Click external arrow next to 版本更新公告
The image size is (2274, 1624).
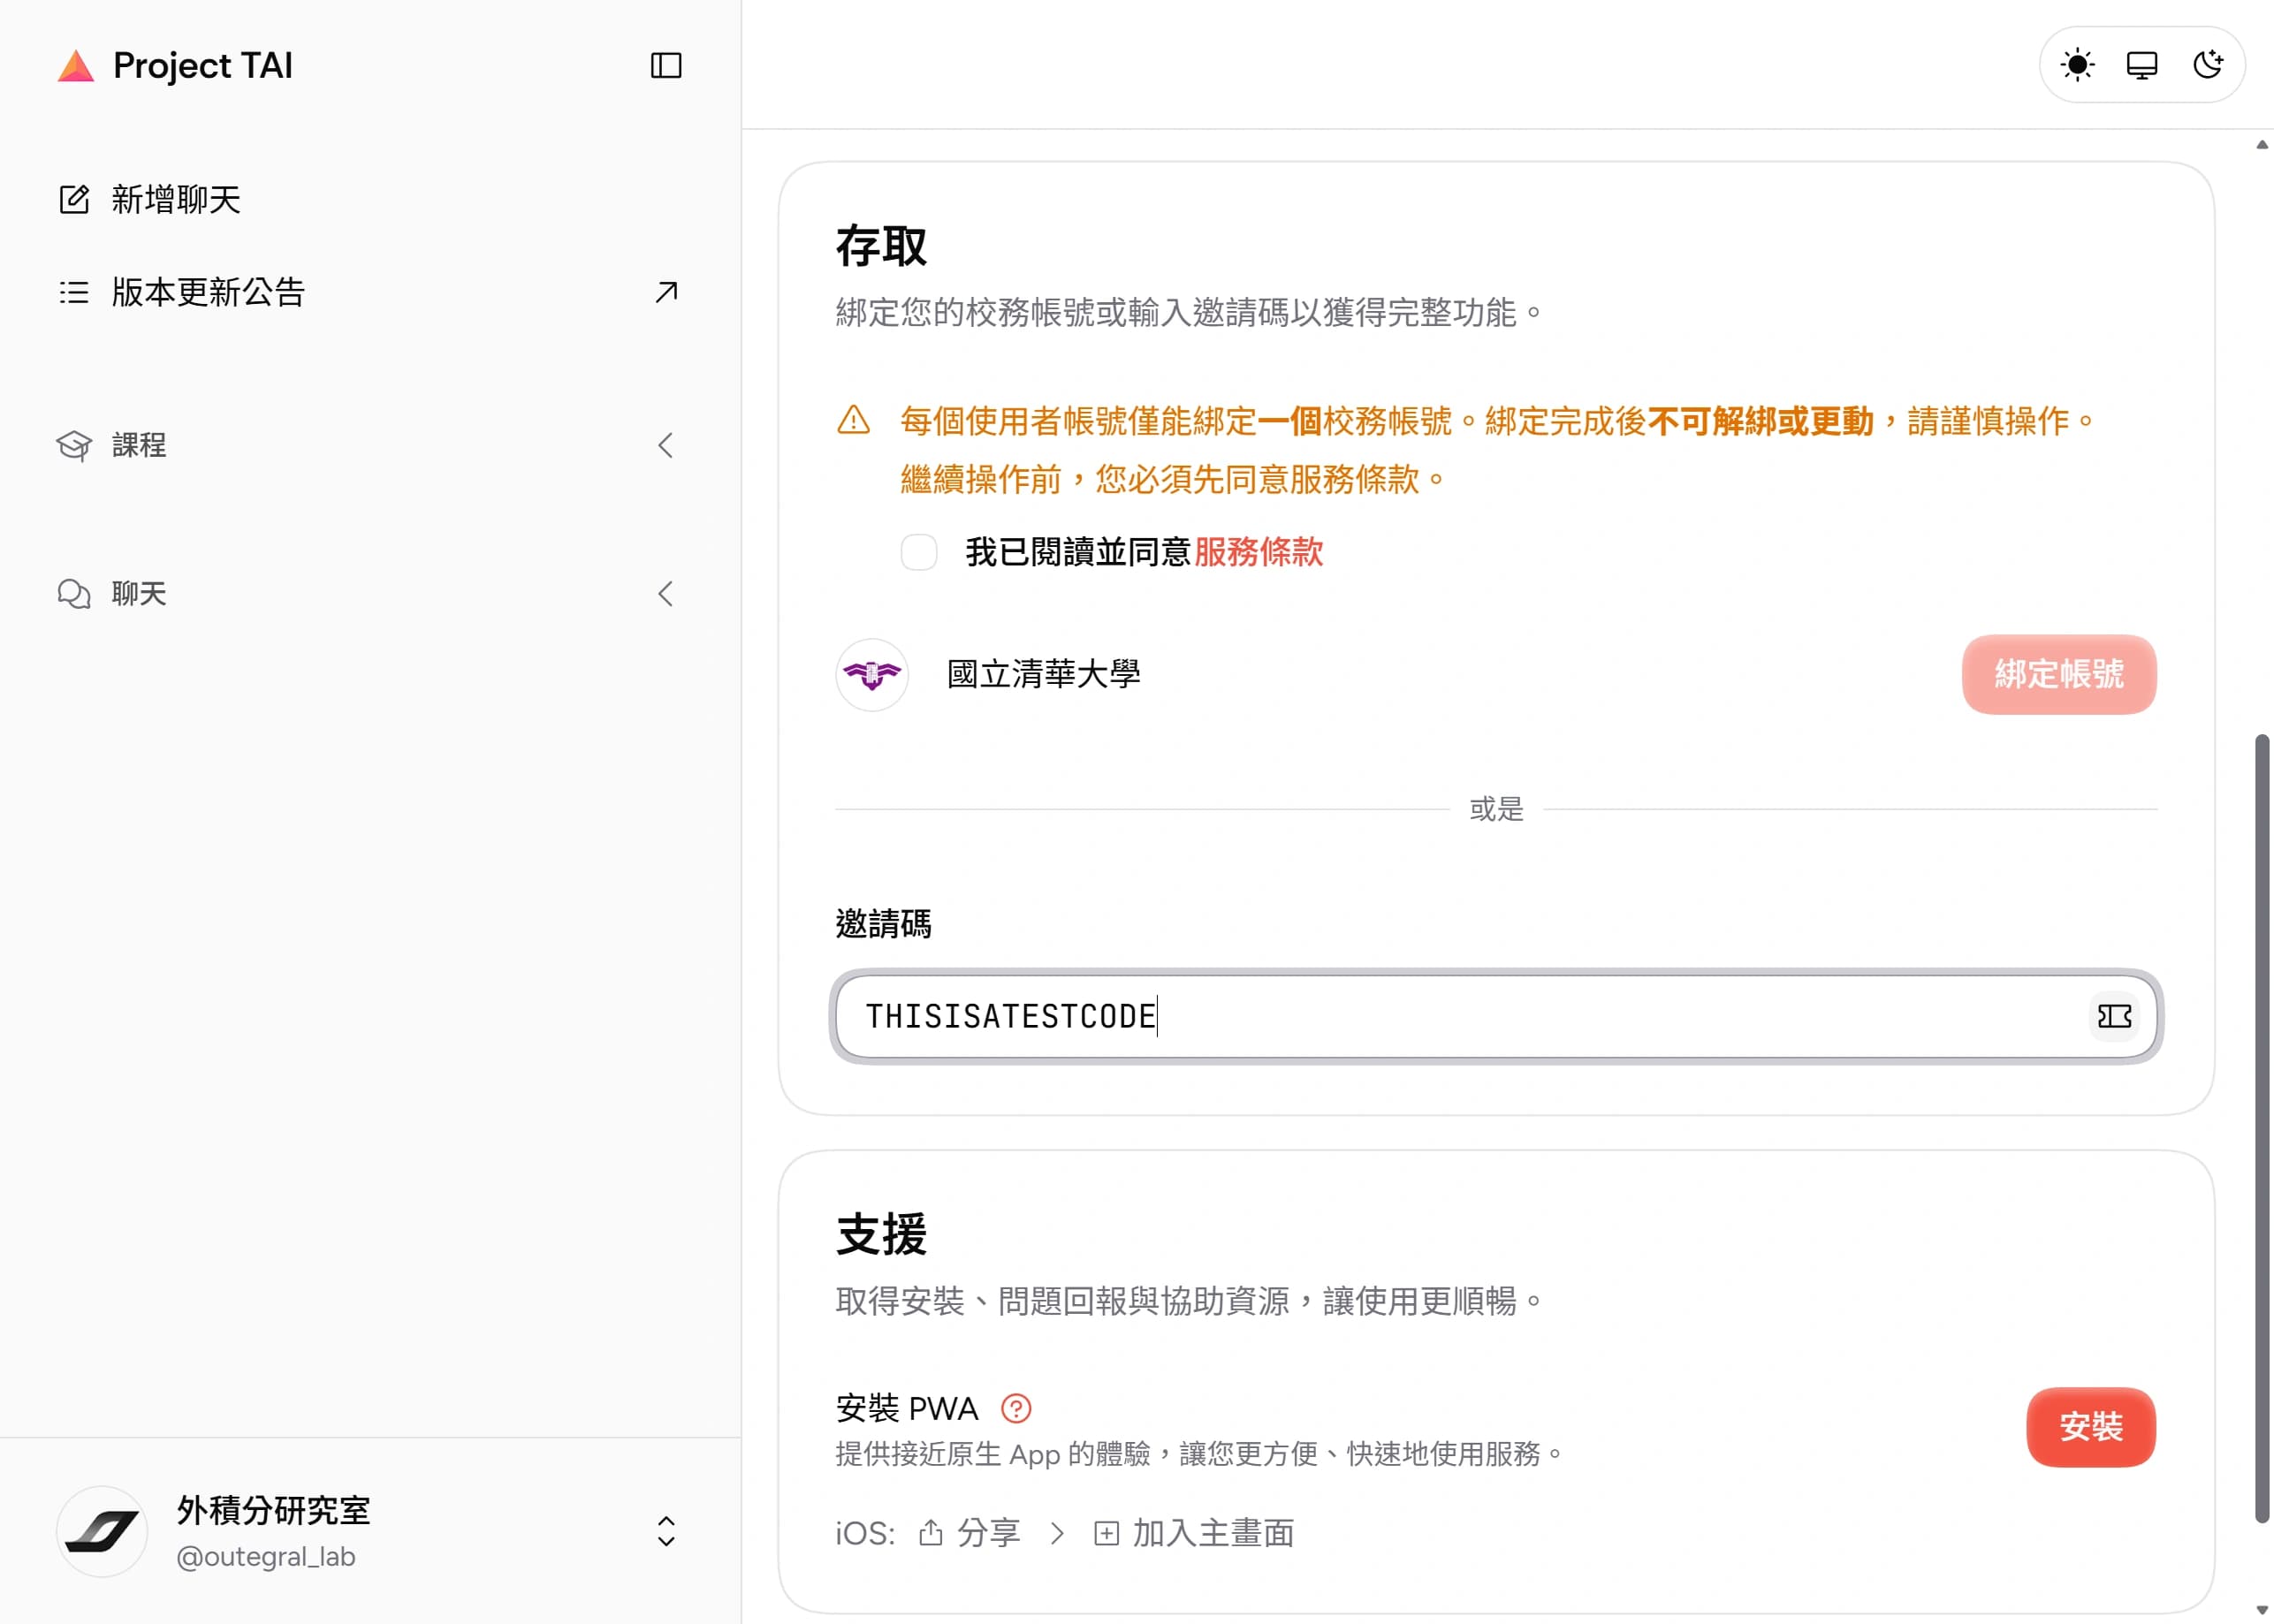click(x=666, y=292)
